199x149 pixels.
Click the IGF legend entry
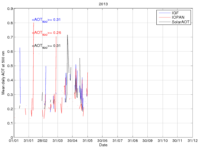(175, 13)
